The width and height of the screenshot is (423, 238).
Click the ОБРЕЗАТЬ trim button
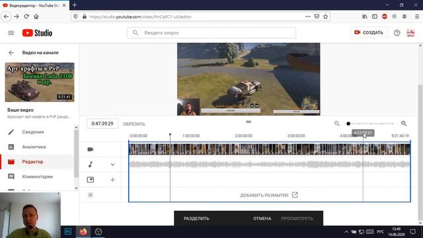(134, 124)
